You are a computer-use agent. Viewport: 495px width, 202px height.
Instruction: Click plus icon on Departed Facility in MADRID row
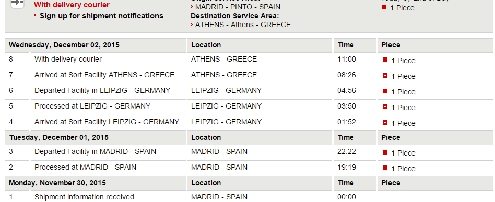point(385,152)
